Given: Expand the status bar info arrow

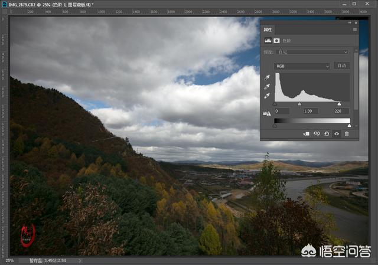Looking at the screenshot, I should pos(80,260).
